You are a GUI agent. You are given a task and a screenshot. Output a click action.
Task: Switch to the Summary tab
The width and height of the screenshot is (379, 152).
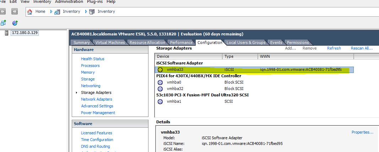click(x=81, y=43)
